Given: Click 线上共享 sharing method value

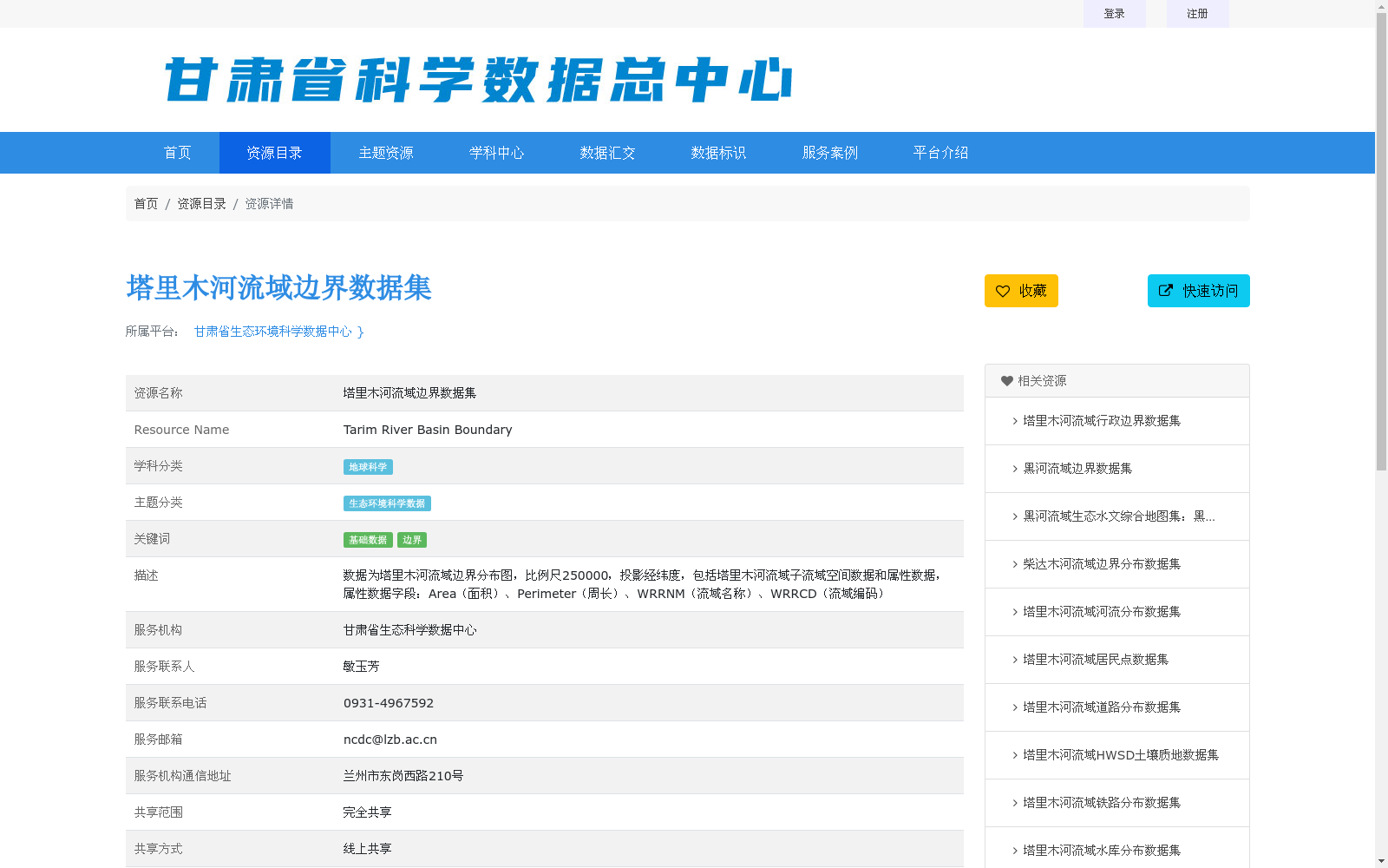Looking at the screenshot, I should (368, 849).
